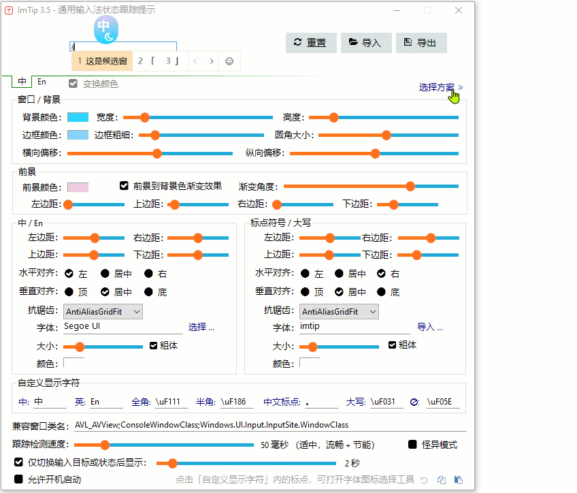Enable the 怪异模式 checkbox

(412, 445)
